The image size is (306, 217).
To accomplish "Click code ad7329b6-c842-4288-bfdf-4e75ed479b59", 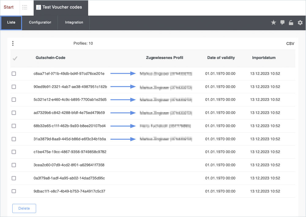I will point(69,113).
